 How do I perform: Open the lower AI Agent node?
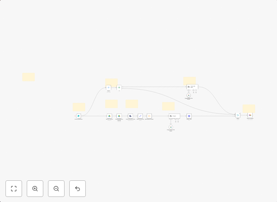[x=174, y=116]
